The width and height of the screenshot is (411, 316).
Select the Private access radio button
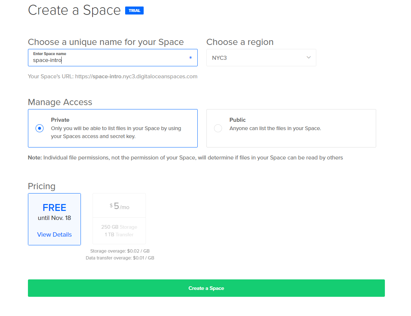tap(40, 128)
